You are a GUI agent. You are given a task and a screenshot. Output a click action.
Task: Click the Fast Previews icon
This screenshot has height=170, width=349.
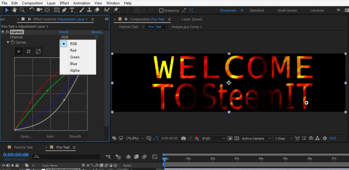[304, 138]
